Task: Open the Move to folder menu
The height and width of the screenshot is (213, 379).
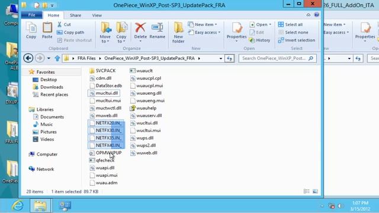Action: pos(105,33)
